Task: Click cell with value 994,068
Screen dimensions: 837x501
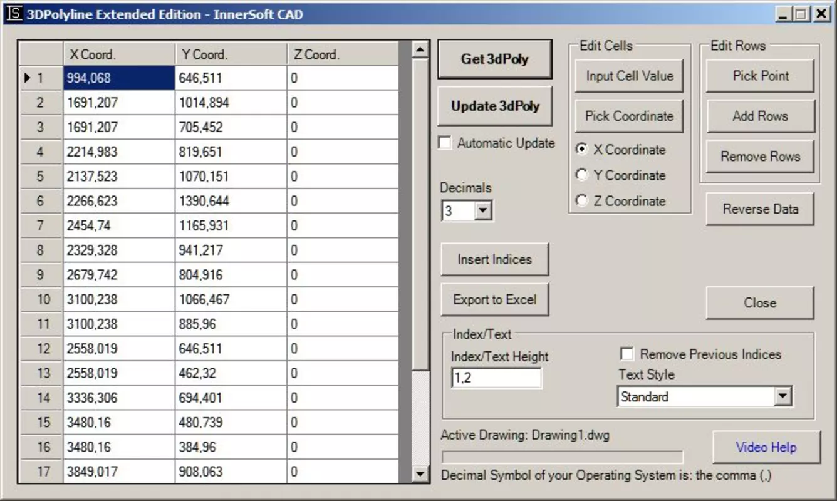Action: point(119,78)
